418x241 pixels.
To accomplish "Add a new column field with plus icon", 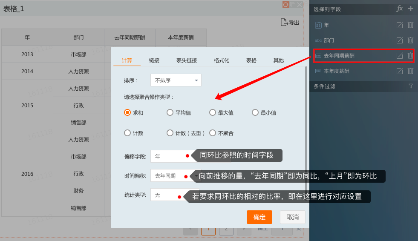I will click(410, 9).
